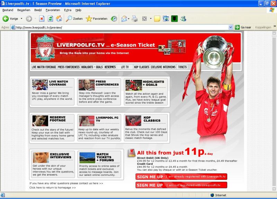
Task: Select TICKETS nav tab
Action: pyautogui.click(x=182, y=67)
